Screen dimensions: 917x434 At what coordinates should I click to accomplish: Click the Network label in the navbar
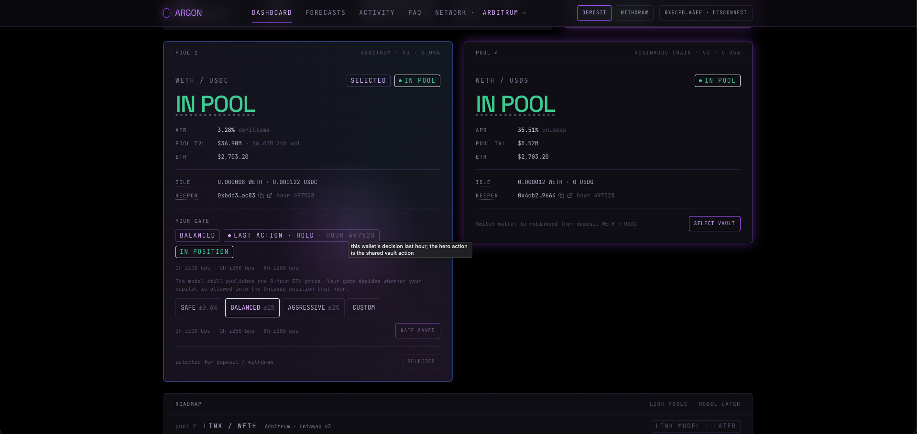pyautogui.click(x=450, y=13)
